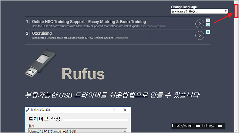The height and width of the screenshot is (133, 239).
Task: Click the arrow button on Ozcruising ad
Action: tap(200, 36)
